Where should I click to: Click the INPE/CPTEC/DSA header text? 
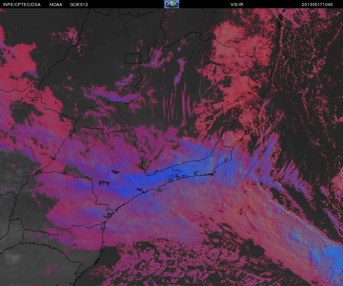pos(22,5)
